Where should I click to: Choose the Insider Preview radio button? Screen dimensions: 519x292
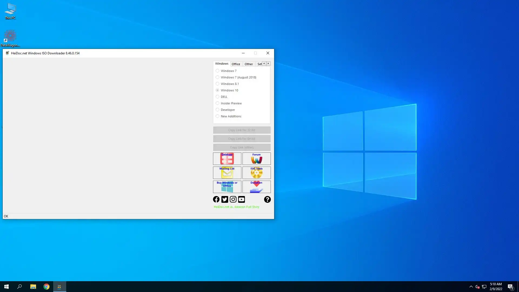coord(218,103)
